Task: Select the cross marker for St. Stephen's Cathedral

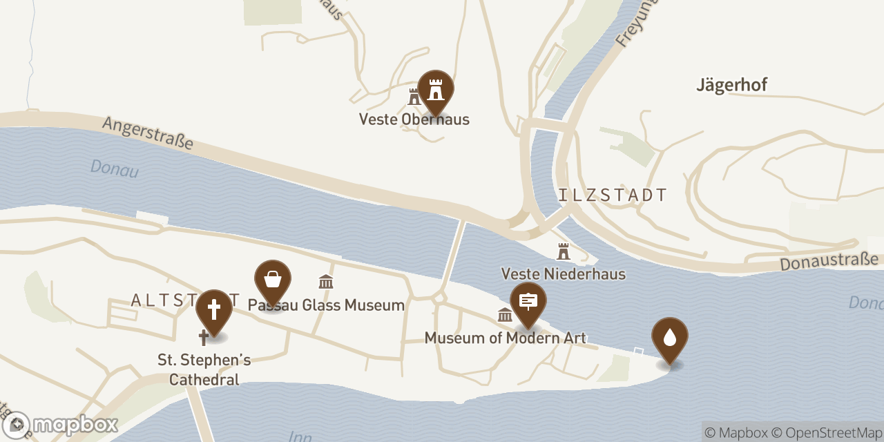Action: point(213,309)
